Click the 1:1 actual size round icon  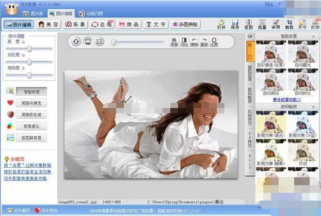point(100,42)
